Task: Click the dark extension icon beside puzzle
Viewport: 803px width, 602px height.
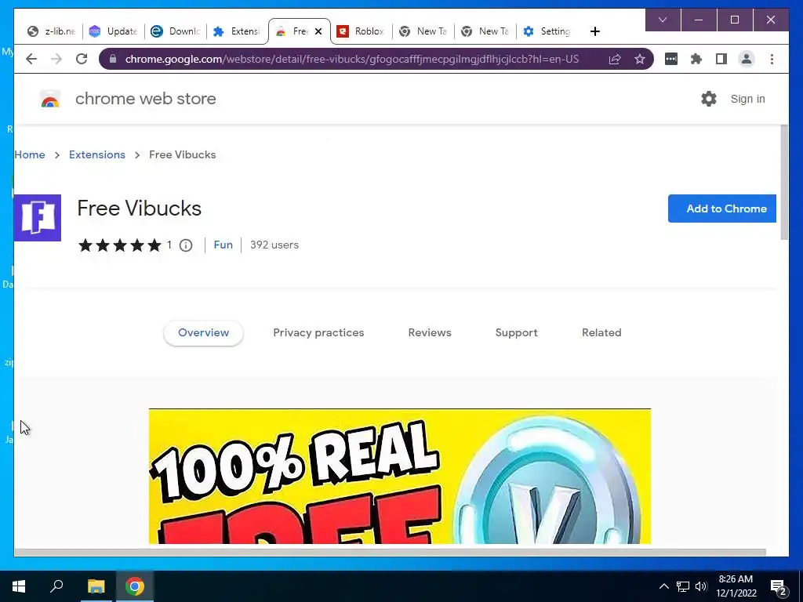Action: click(671, 59)
